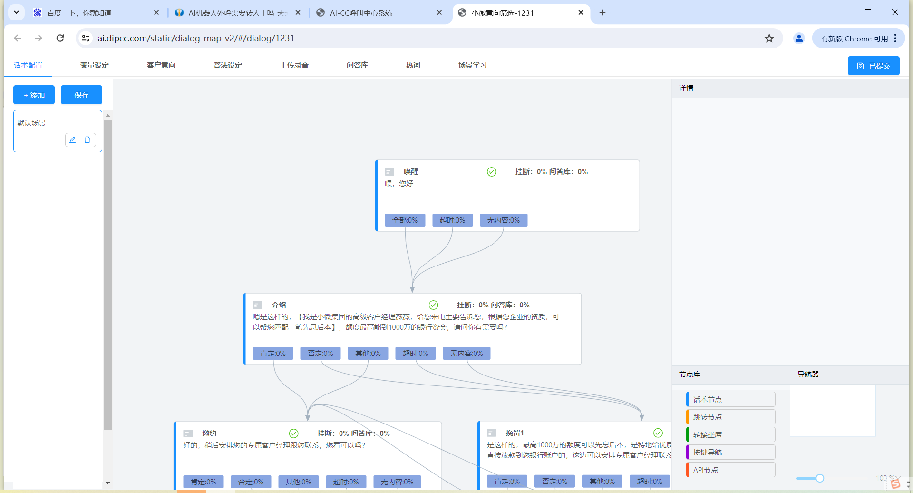Screen dimensions: 913x493
Task: Click the + 添加 button
Action: click(x=34, y=95)
